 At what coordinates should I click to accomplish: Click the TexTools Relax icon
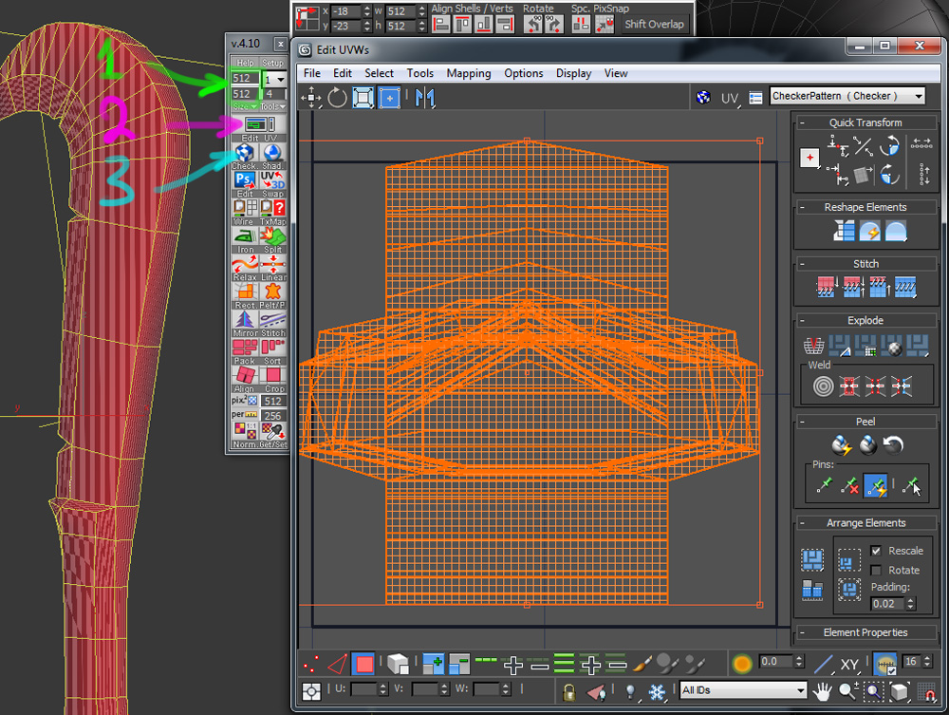(x=245, y=262)
